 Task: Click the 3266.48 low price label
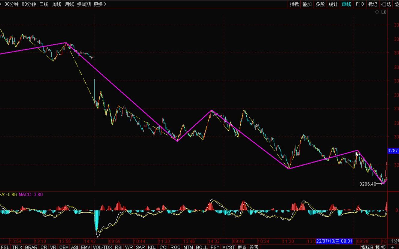coord(368,184)
